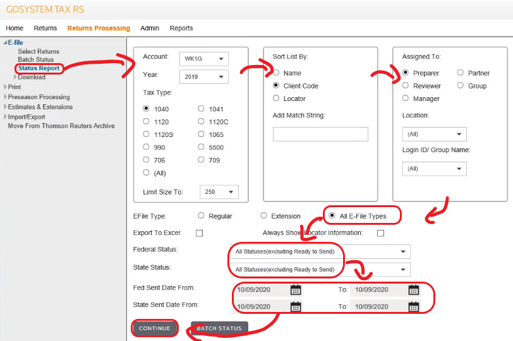Click the BATCH STATUS button
Viewport: 513px width, 341px height.
click(219, 328)
